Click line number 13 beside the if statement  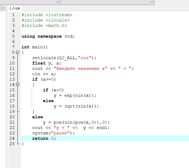[12, 79]
